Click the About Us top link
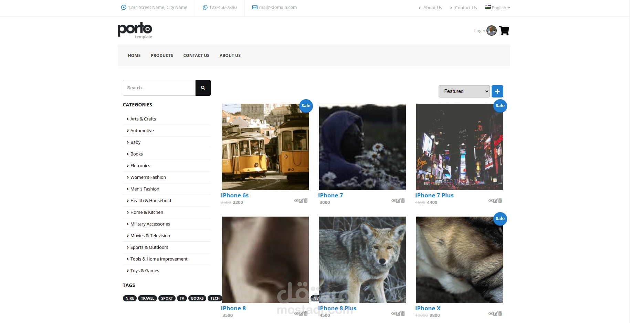The height and width of the screenshot is (323, 630). pos(432,8)
